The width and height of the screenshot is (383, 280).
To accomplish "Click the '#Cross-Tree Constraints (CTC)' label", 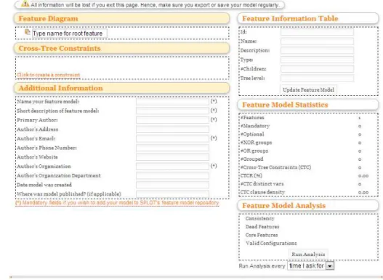I will 275,167.
